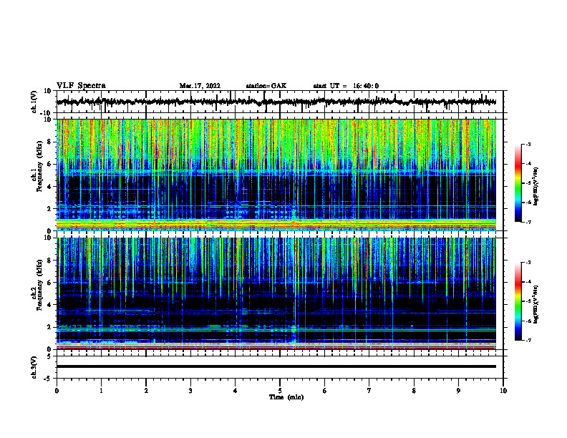
Task: Click the "station=GAK" header text
Action: coord(266,86)
